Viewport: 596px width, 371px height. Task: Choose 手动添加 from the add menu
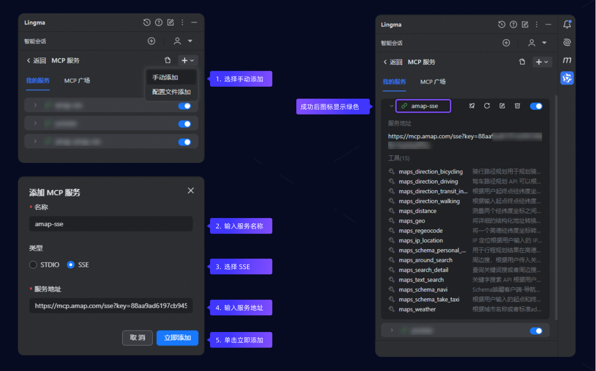point(171,78)
